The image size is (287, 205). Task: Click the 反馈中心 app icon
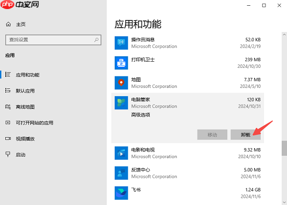click(121, 173)
